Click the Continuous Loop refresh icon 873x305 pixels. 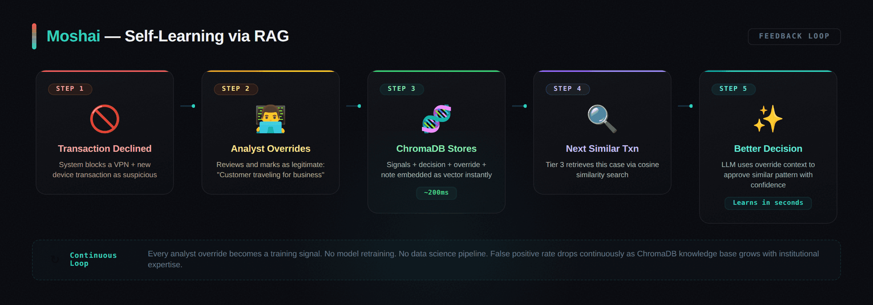click(x=55, y=260)
